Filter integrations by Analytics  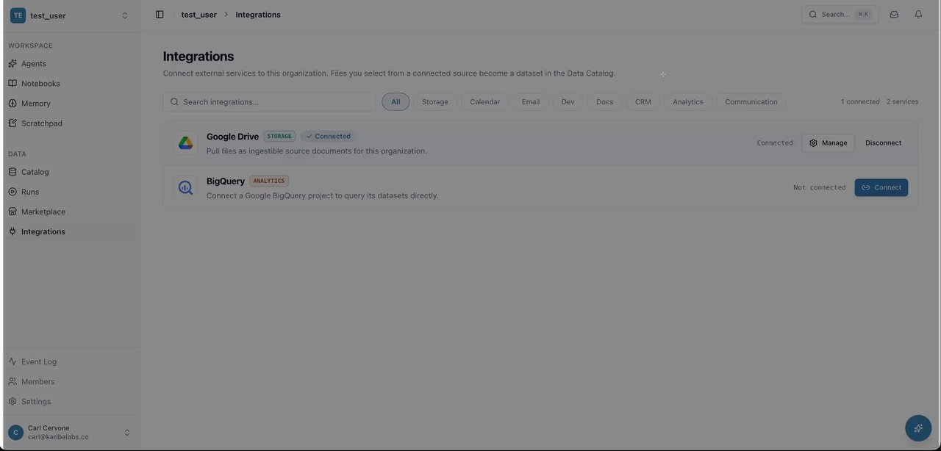point(688,102)
